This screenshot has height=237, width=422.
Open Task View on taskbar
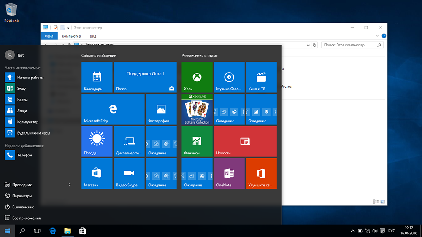(x=37, y=231)
